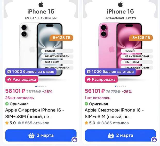Click green Original checkmark on white iPhone

[x=7, y=104]
